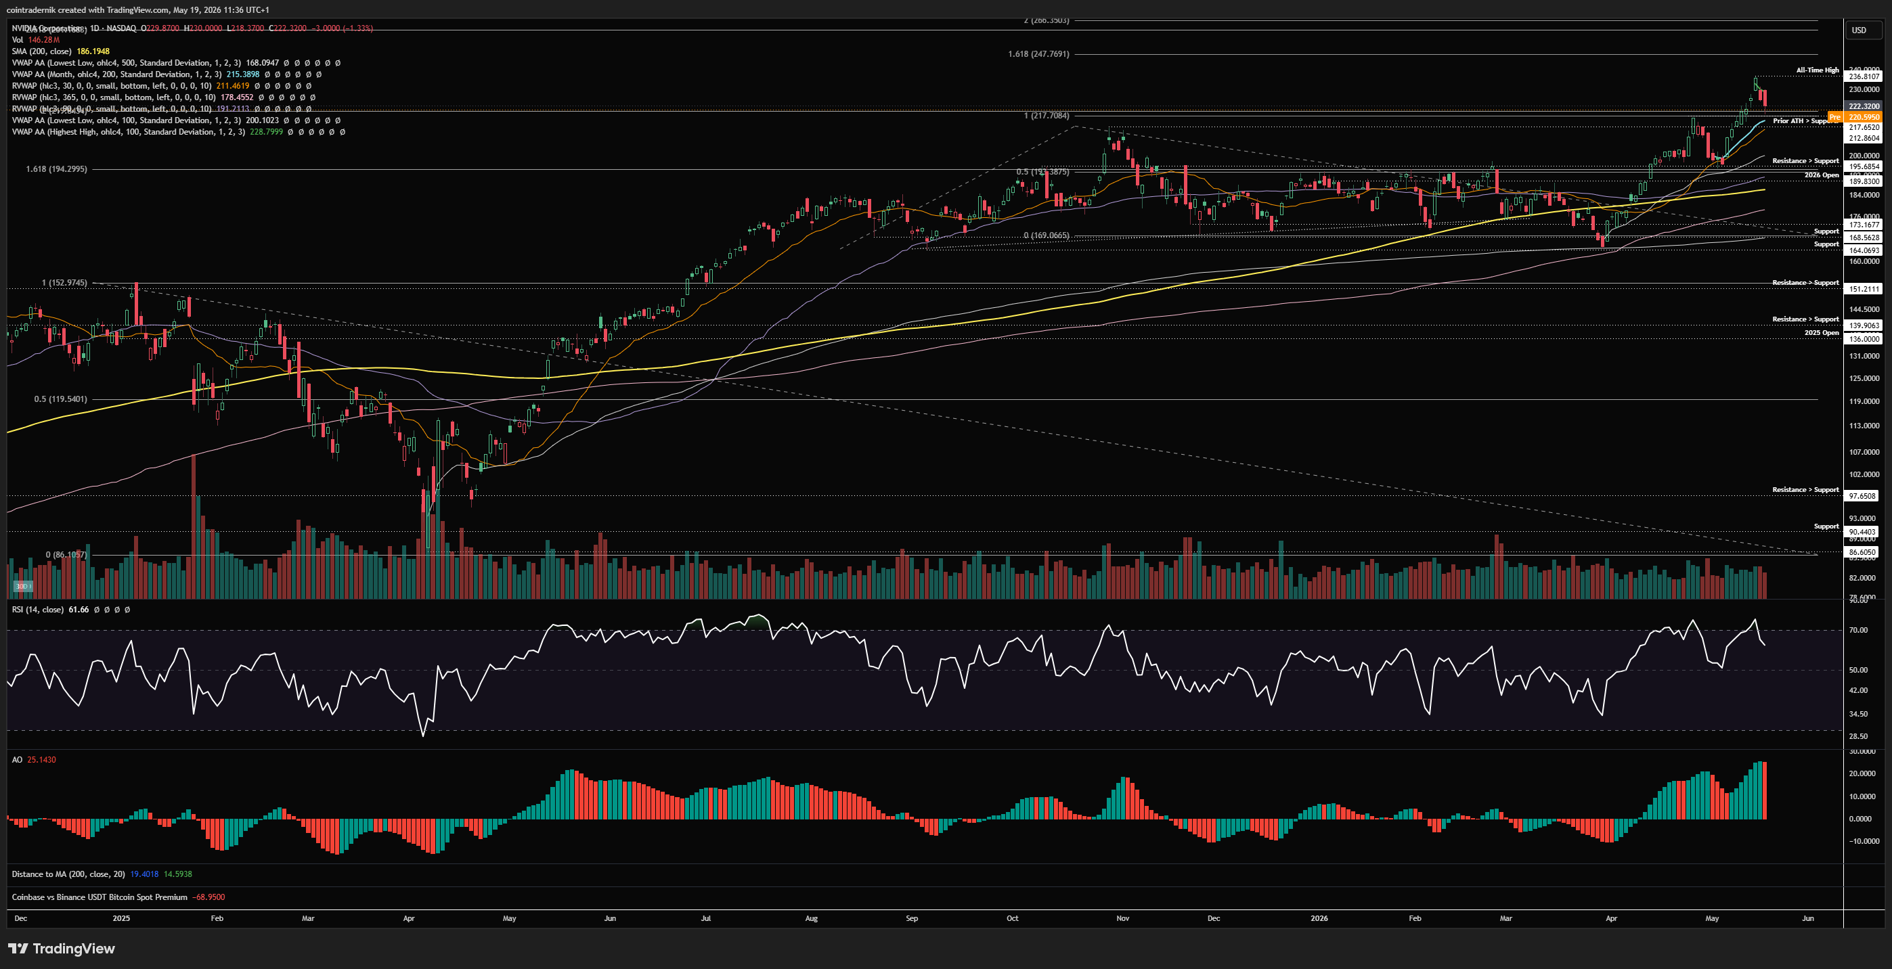Click the 30D badge in the volume pane
The height and width of the screenshot is (969, 1892).
click(x=23, y=586)
